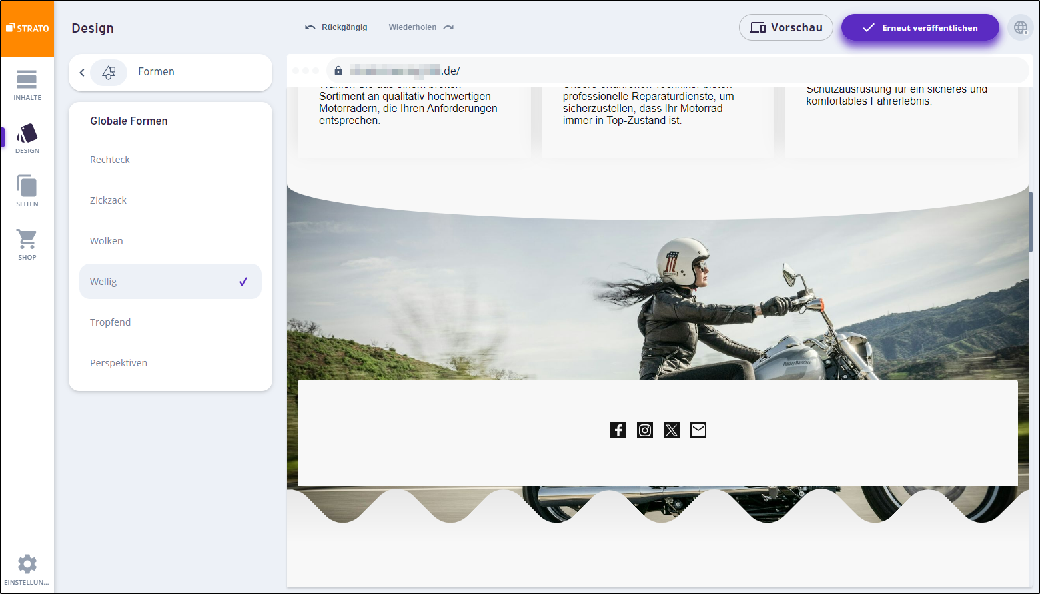Select the Tropfend shape option

pos(111,322)
